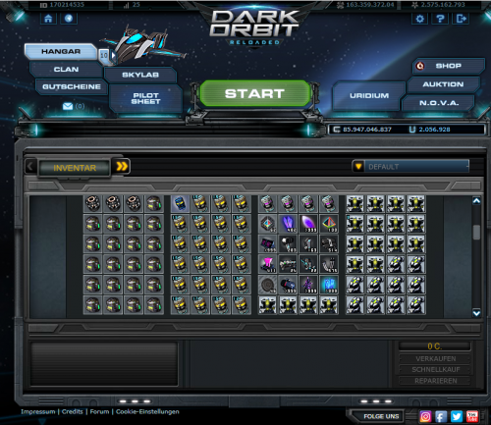The width and height of the screenshot is (491, 425).
Task: Switch to the Skylab tab
Action: tap(140, 75)
